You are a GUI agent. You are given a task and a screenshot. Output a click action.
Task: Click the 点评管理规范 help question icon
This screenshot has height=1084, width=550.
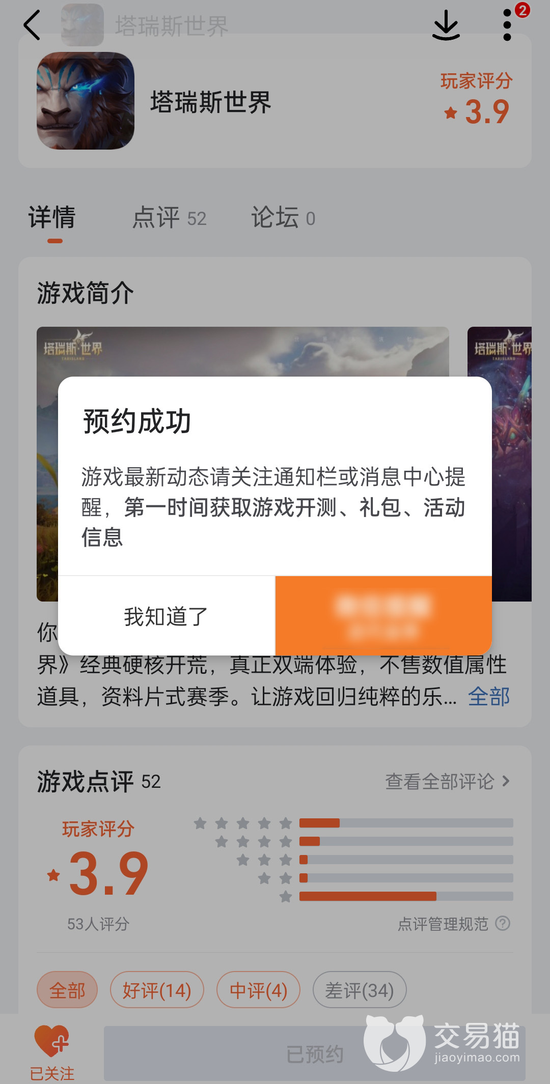[x=503, y=923]
